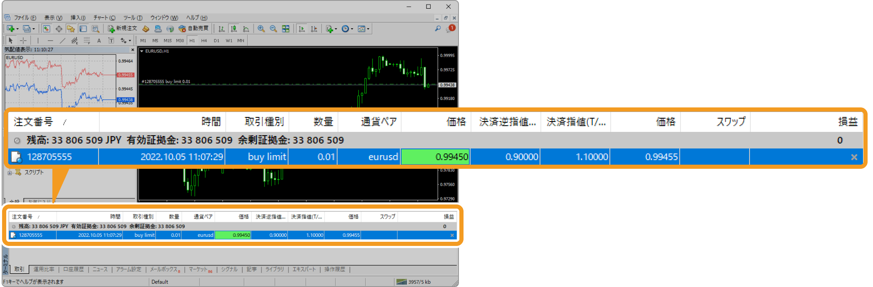Expand the スクリプト tree node
Screen dimensions: 873x287
pyautogui.click(x=10, y=173)
